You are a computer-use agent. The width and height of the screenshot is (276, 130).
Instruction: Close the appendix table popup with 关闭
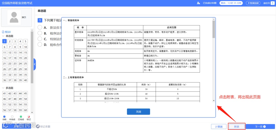138,112
